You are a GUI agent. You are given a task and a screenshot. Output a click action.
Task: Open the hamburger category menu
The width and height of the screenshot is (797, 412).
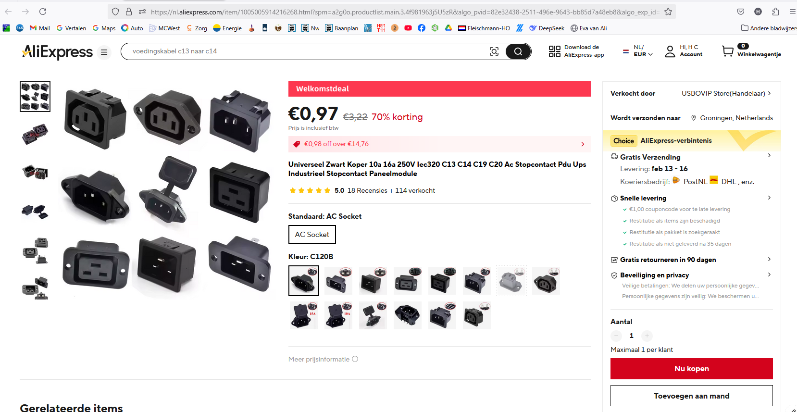(x=104, y=52)
